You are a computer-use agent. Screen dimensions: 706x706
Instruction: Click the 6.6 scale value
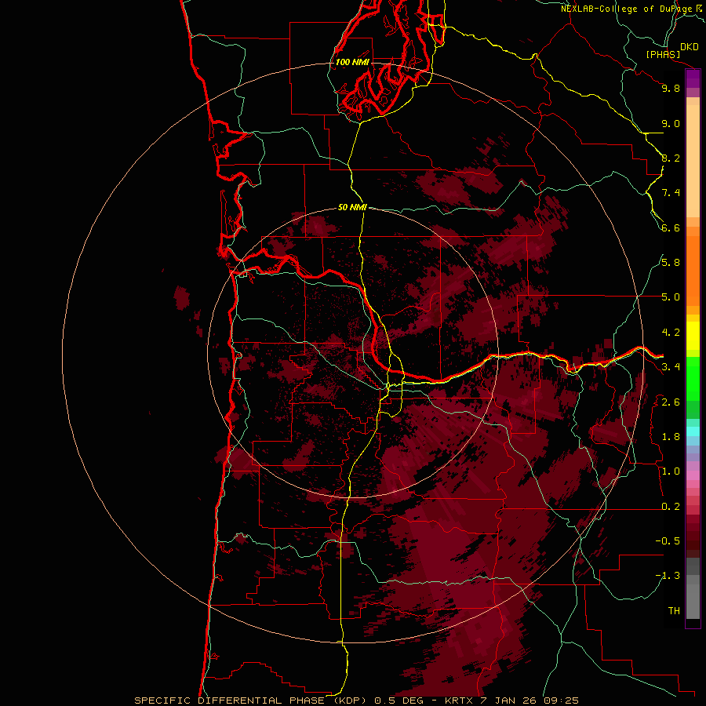click(x=671, y=227)
